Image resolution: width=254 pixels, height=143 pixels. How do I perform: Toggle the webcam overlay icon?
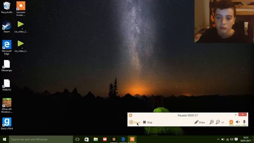point(231,122)
